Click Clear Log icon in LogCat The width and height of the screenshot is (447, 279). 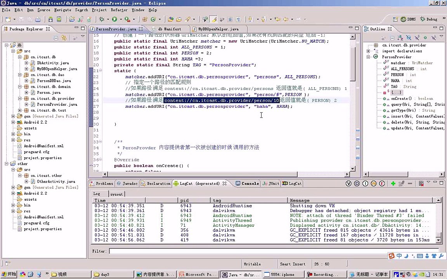pyautogui.click(x=421, y=184)
